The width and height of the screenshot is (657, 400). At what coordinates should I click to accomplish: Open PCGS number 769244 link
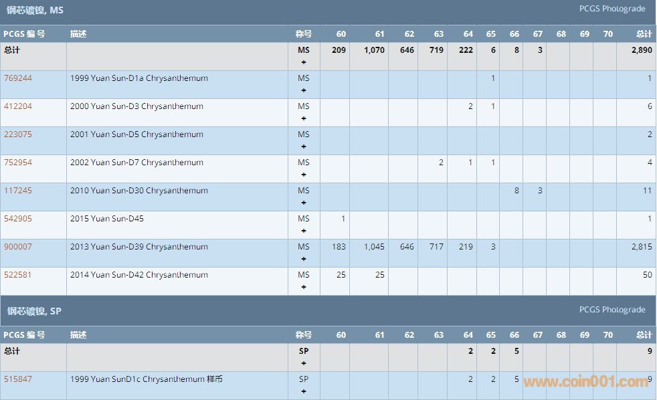pyautogui.click(x=18, y=78)
